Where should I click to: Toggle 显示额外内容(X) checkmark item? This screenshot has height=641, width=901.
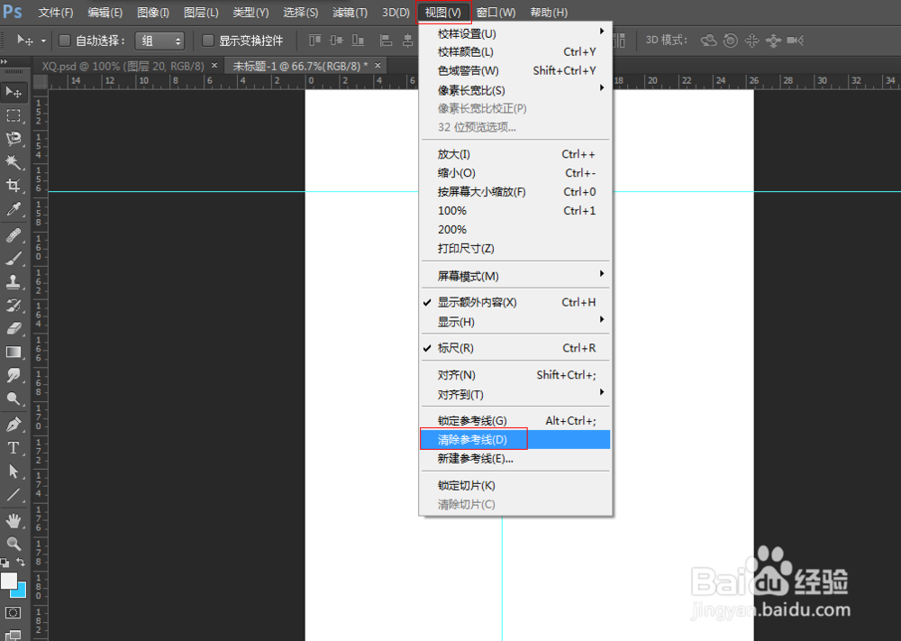516,302
